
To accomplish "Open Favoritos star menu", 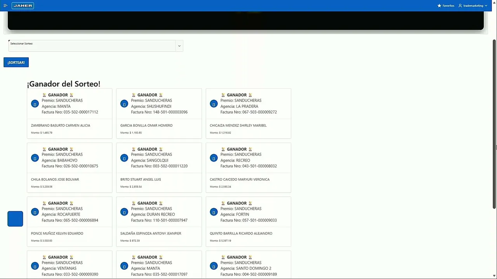I will 446,6.
